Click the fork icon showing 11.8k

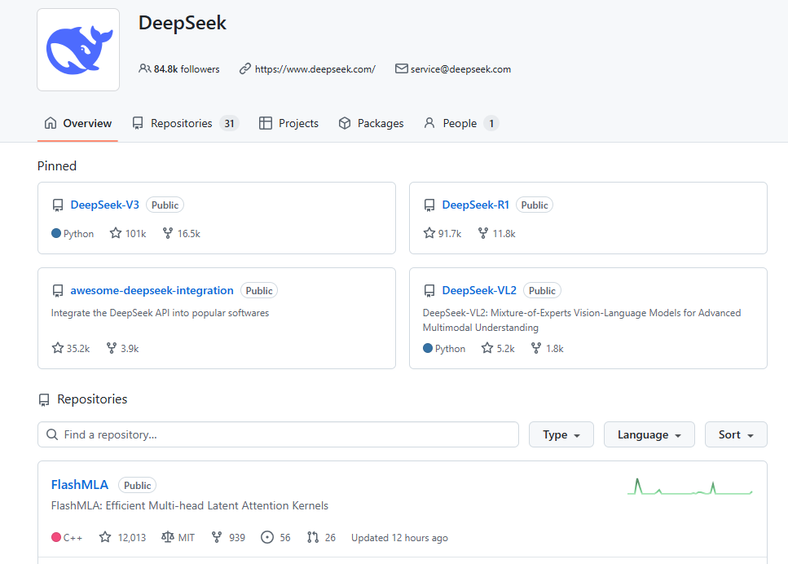[x=483, y=233]
